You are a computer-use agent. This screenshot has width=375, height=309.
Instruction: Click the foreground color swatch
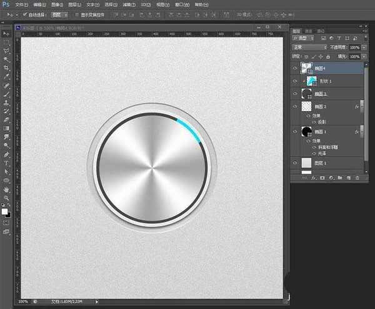5,212
